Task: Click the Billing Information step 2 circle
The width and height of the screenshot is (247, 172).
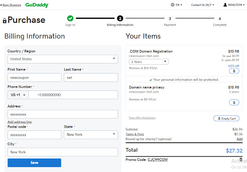Action: pos(120,18)
